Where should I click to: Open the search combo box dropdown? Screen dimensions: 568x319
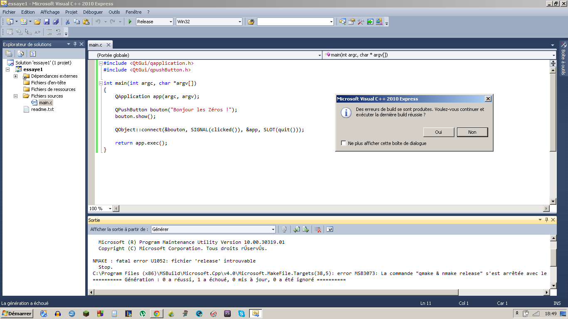(x=331, y=22)
